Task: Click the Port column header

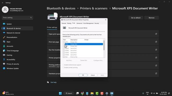Action: pyautogui.click(x=64, y=40)
